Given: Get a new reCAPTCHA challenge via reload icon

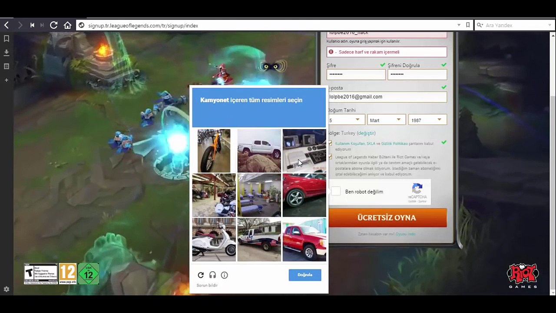Looking at the screenshot, I should point(201,275).
